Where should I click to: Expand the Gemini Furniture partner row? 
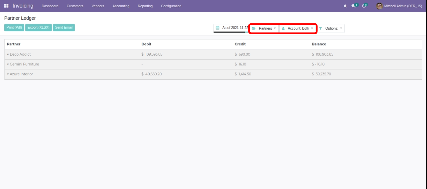coord(23,64)
